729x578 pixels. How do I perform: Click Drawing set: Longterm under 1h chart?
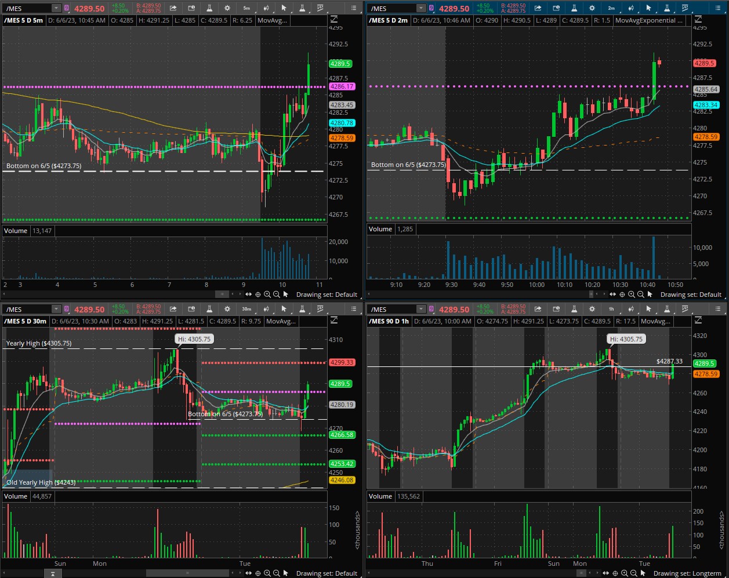point(688,573)
